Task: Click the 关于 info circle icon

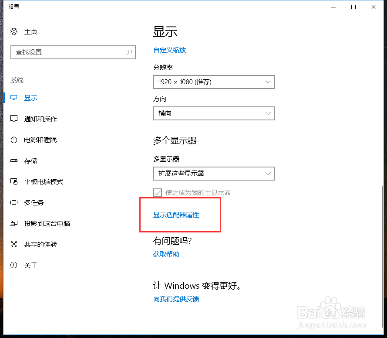Action: pyautogui.click(x=13, y=265)
